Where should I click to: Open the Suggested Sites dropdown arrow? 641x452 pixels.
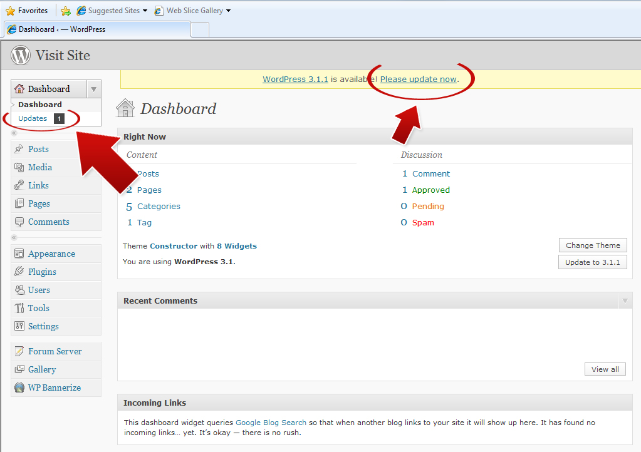[145, 11]
